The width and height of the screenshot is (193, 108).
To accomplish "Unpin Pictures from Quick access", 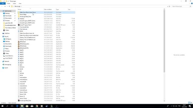I will [x=15, y=21].
